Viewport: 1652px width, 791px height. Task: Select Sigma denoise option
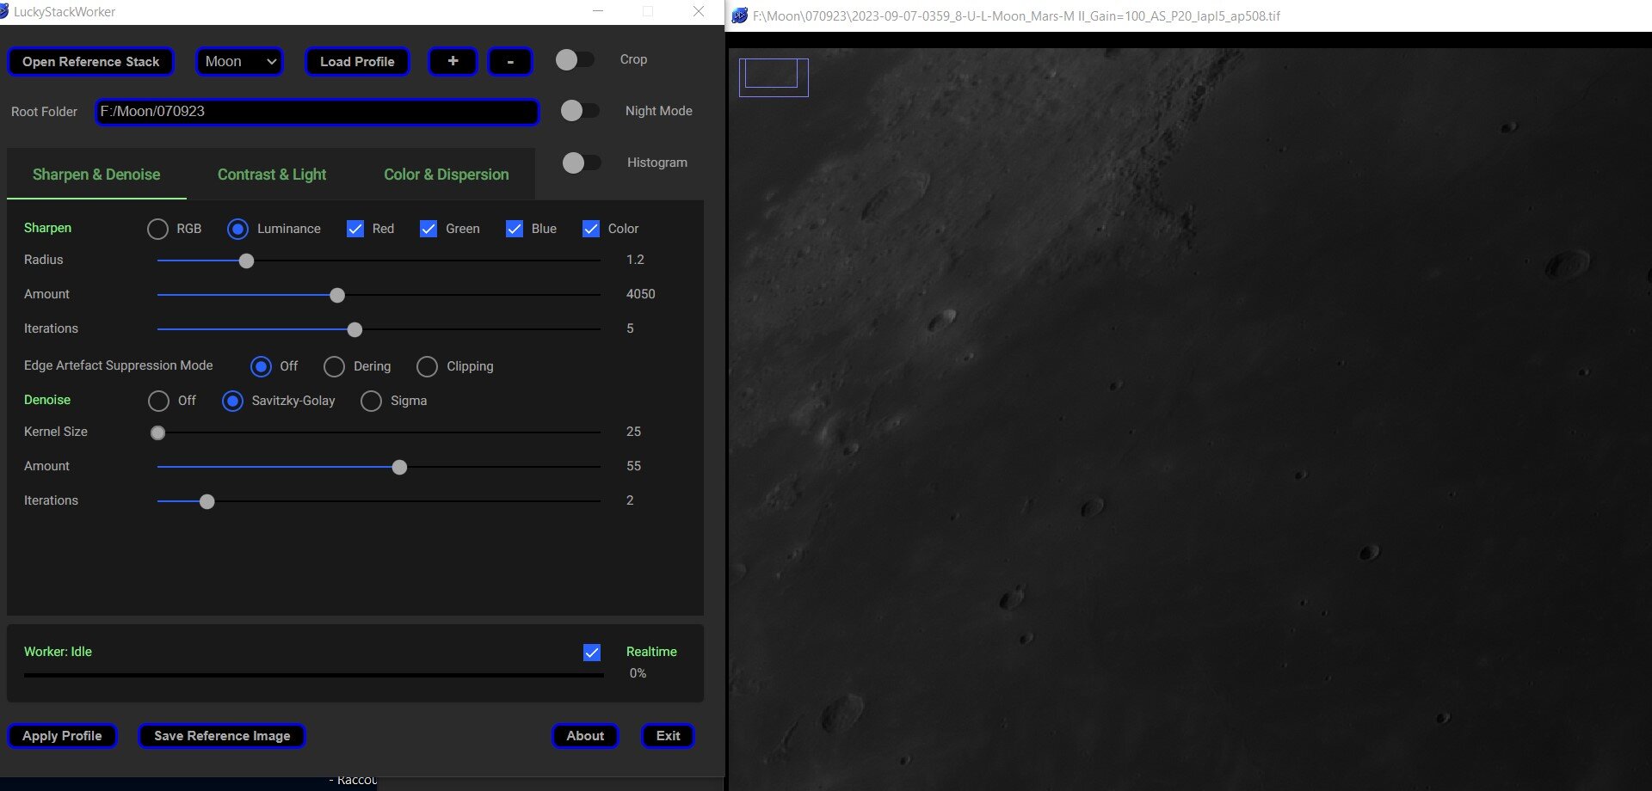click(371, 402)
